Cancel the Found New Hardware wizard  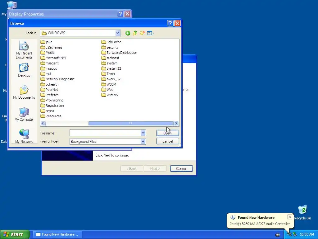pos(181,168)
